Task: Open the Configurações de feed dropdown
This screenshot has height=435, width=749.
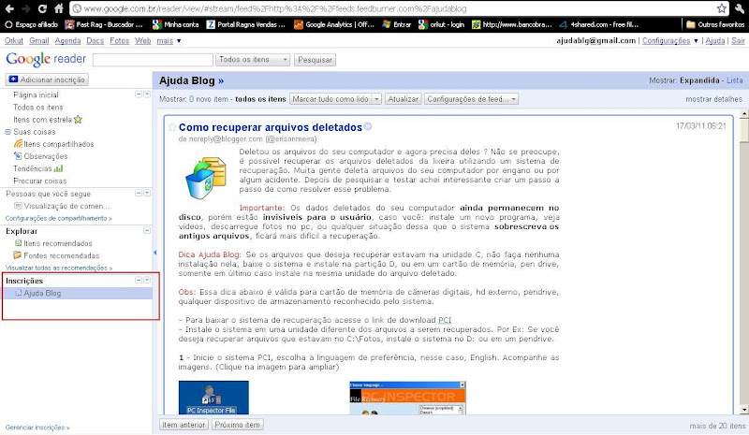Action: click(x=472, y=99)
